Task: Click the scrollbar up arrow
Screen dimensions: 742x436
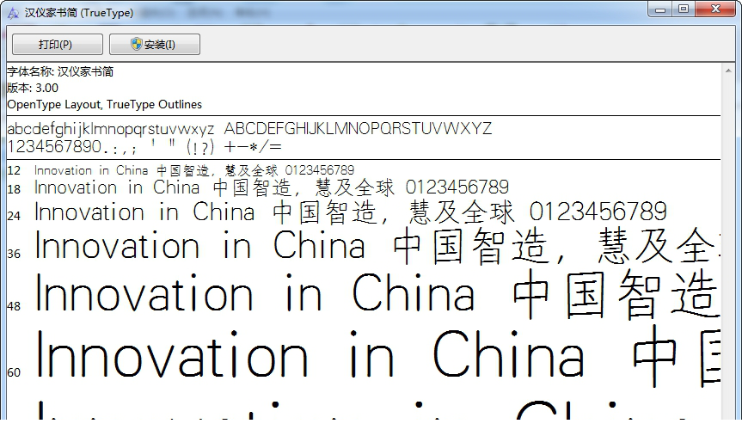Action: point(728,71)
